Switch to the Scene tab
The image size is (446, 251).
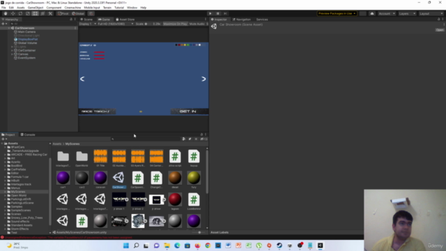(x=86, y=20)
